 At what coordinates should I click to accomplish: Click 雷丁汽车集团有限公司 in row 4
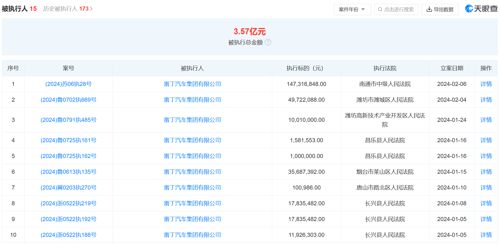[192, 140]
